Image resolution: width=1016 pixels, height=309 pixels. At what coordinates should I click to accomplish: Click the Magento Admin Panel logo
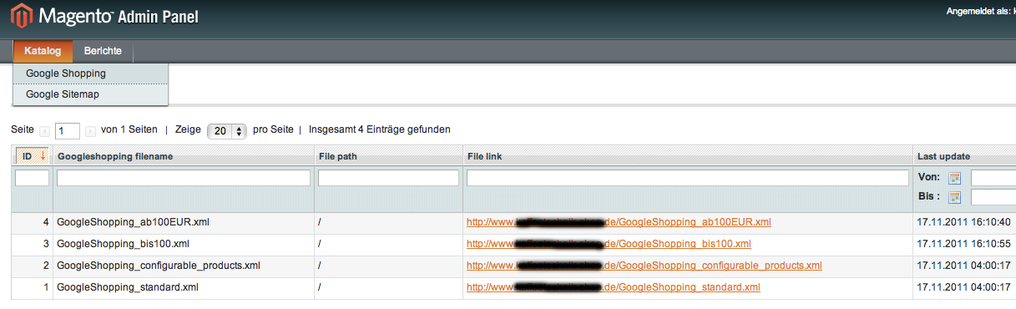[104, 17]
